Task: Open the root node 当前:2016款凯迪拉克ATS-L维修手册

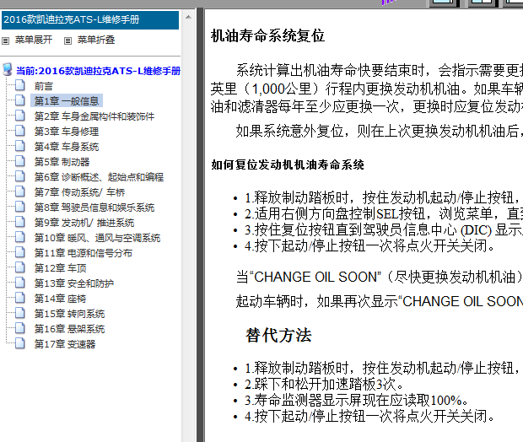Action: [x=98, y=71]
